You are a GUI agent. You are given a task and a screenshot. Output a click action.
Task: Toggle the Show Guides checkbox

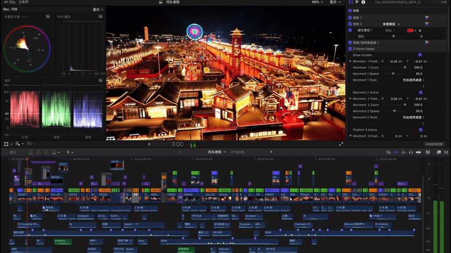coord(420,55)
